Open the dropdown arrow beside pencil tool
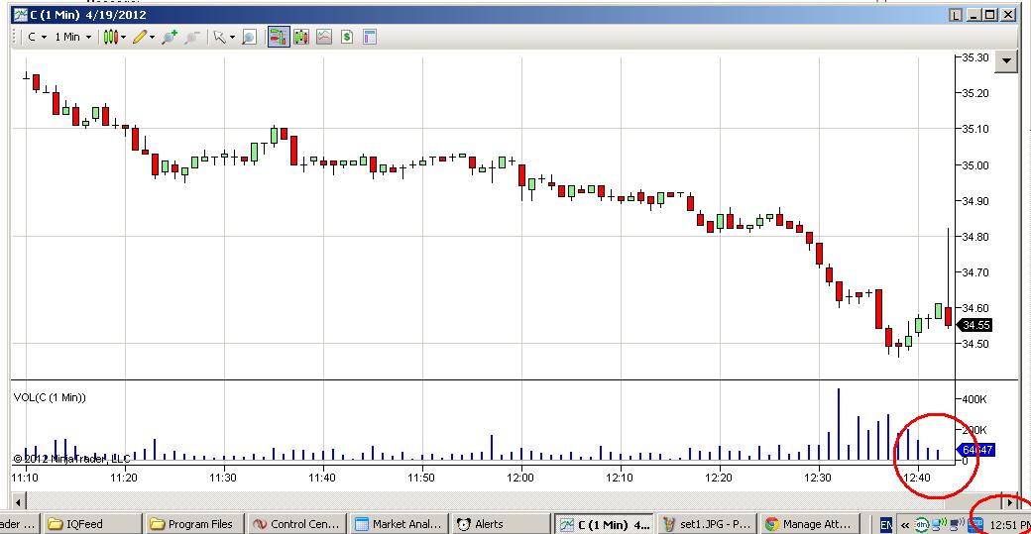The image size is (1031, 534). click(152, 38)
